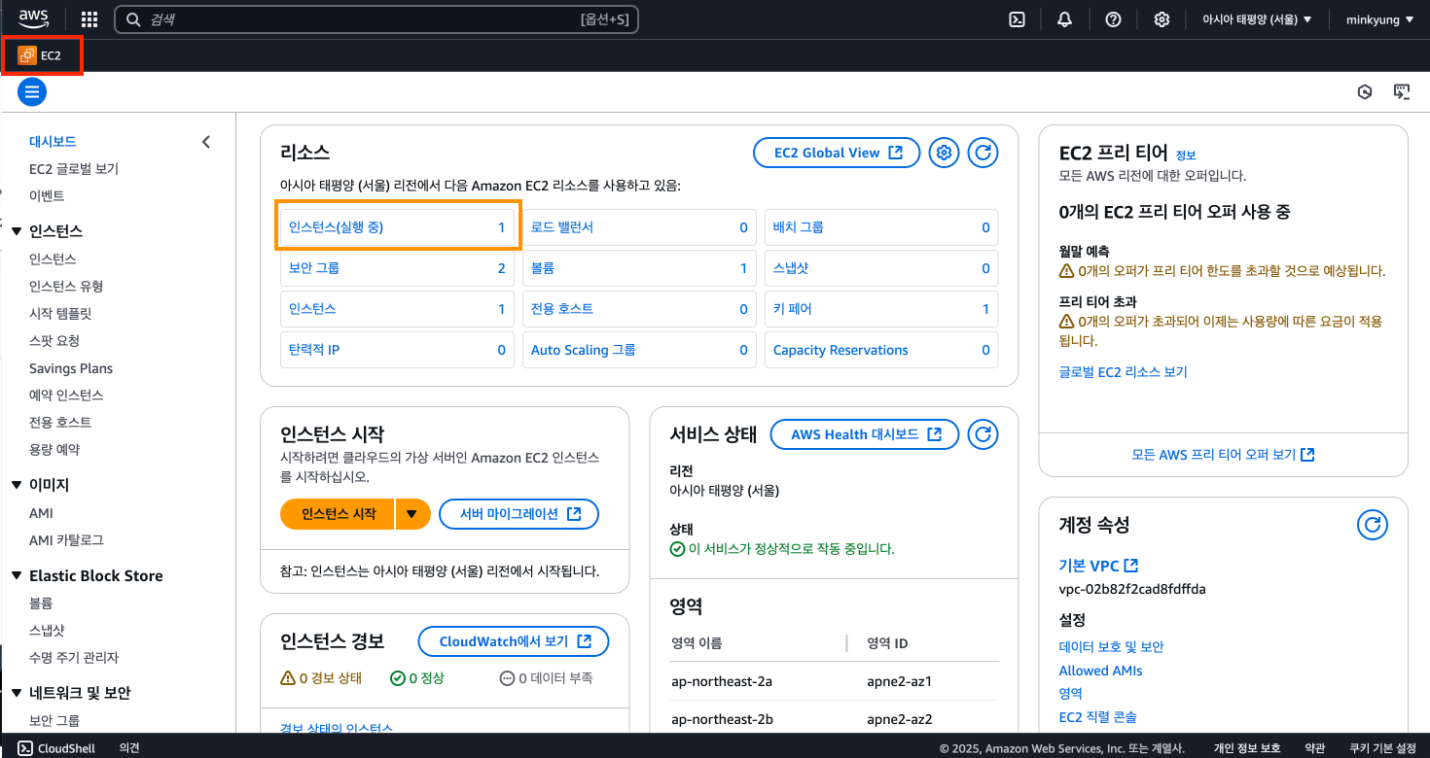1430x758 pixels.
Task: Refresh the 계정 속성 panel
Action: 1373,525
